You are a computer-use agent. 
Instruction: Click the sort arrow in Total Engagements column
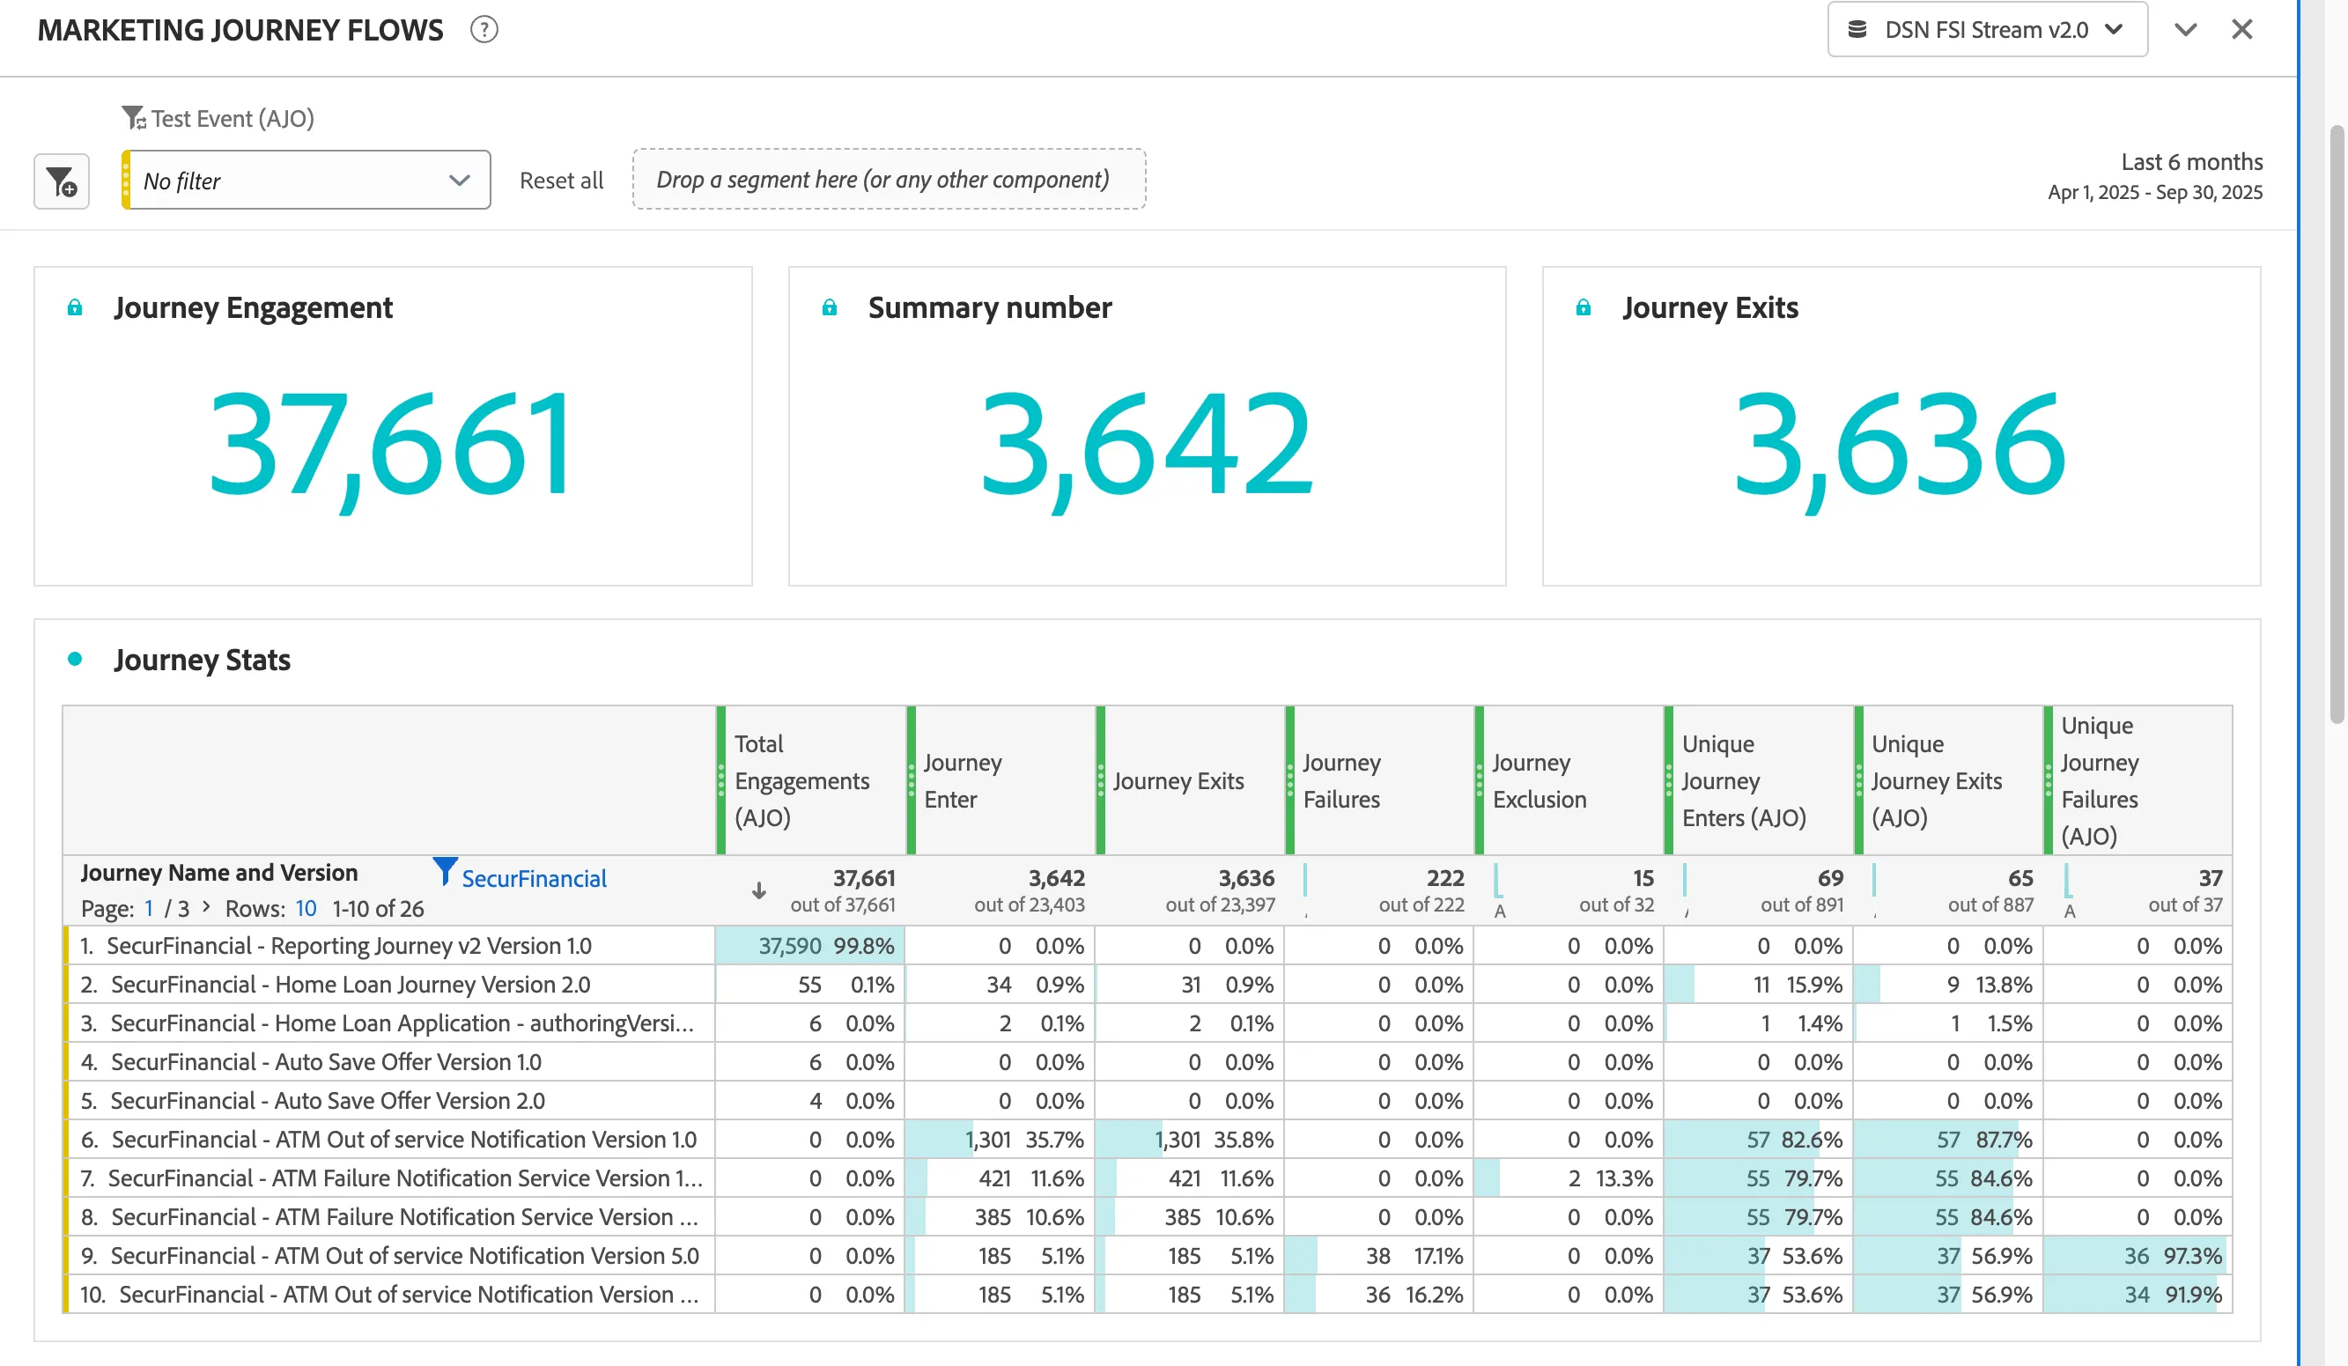click(x=759, y=890)
